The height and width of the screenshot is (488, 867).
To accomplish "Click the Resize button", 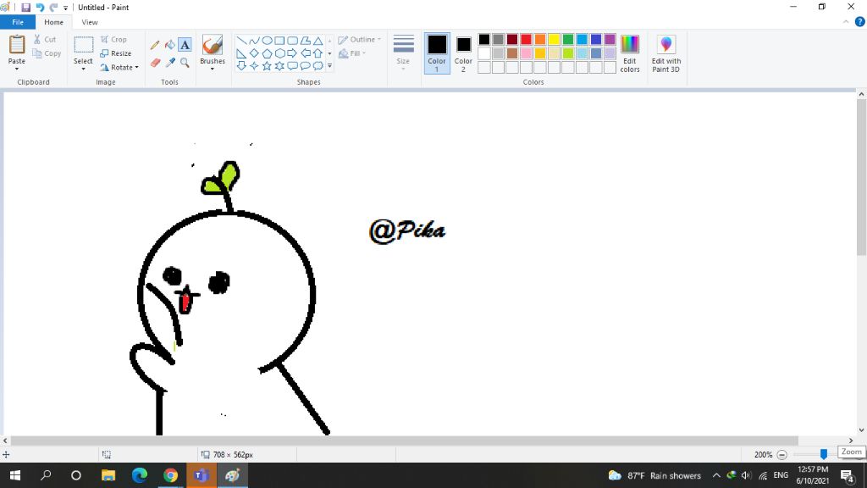I will click(116, 53).
